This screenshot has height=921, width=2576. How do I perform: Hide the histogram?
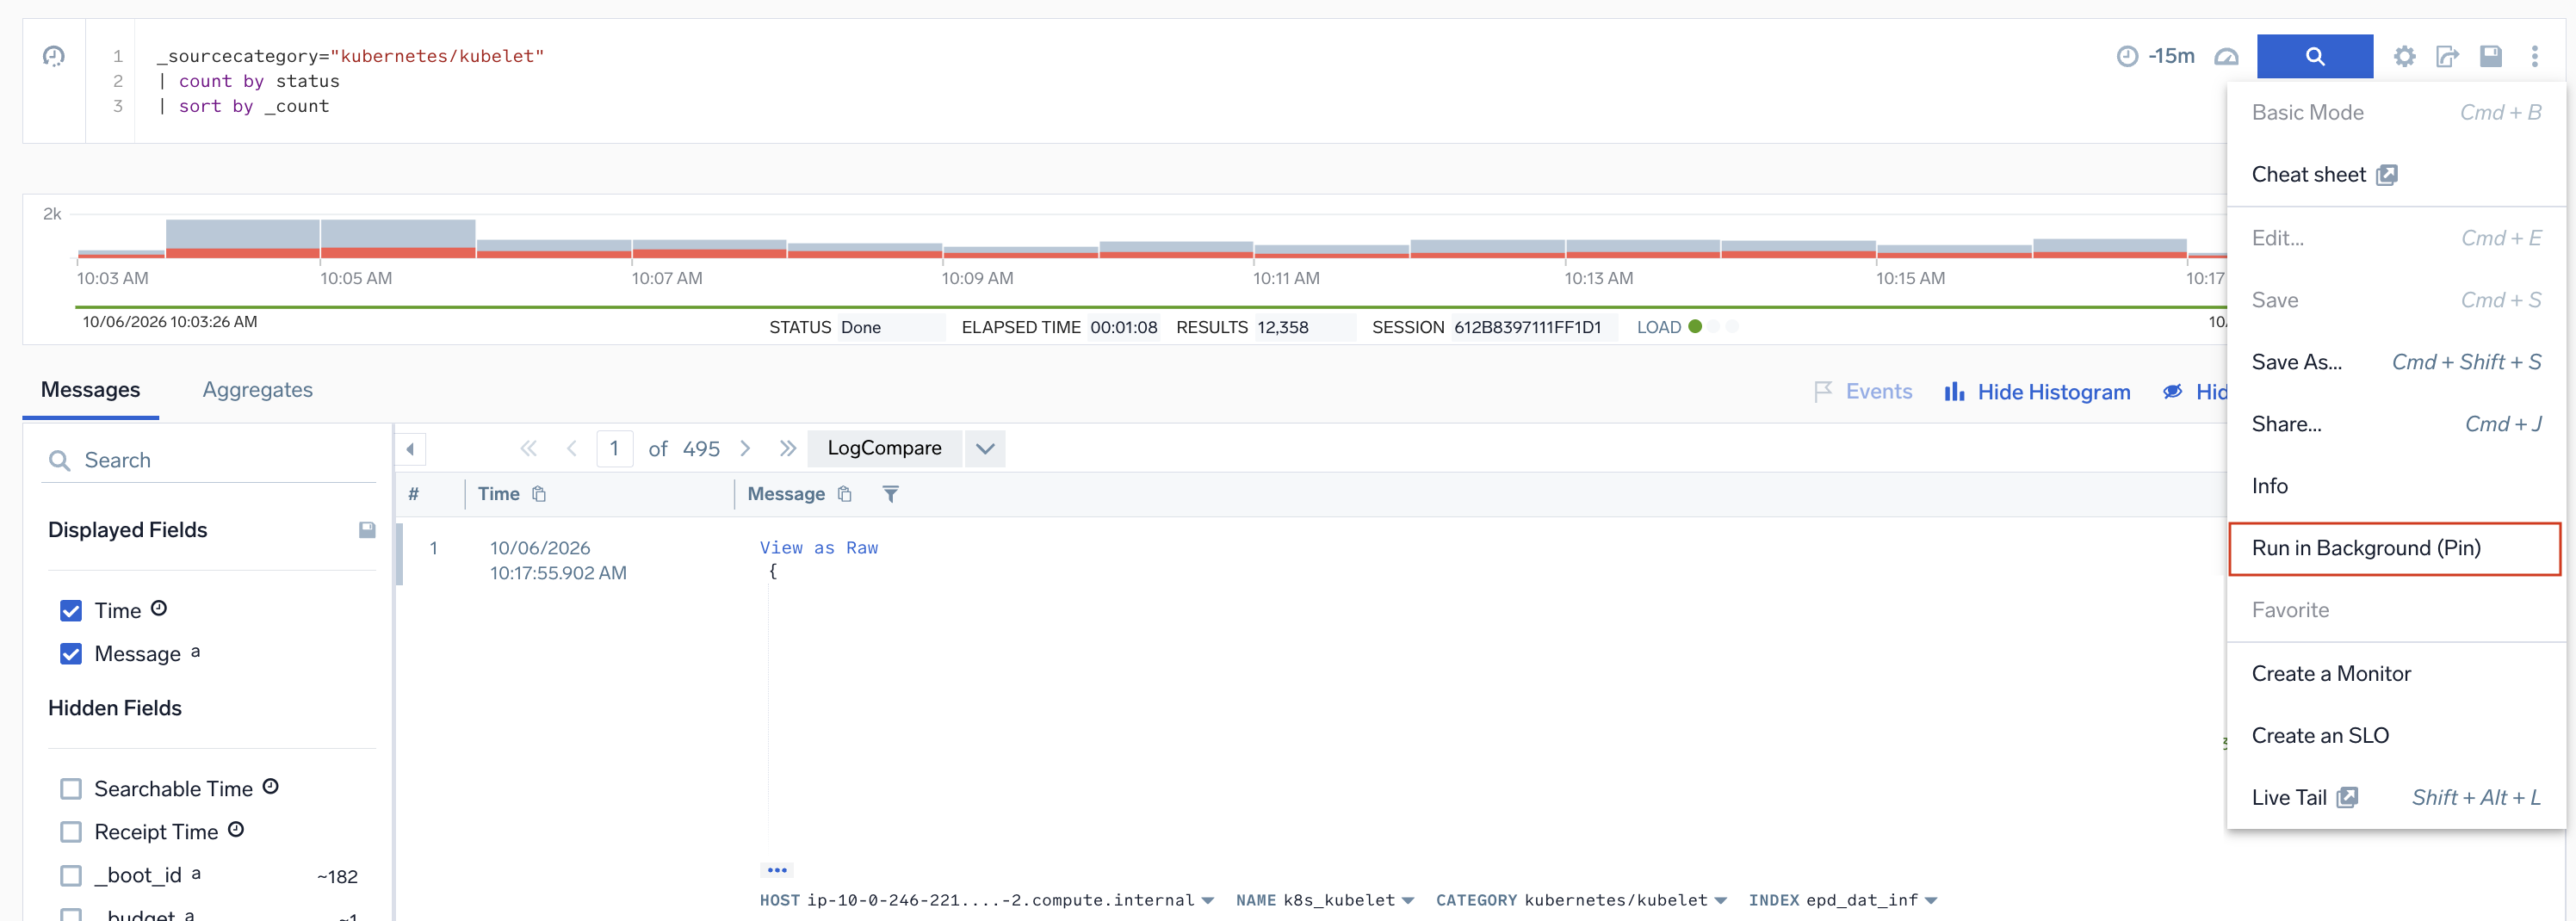click(x=2037, y=392)
